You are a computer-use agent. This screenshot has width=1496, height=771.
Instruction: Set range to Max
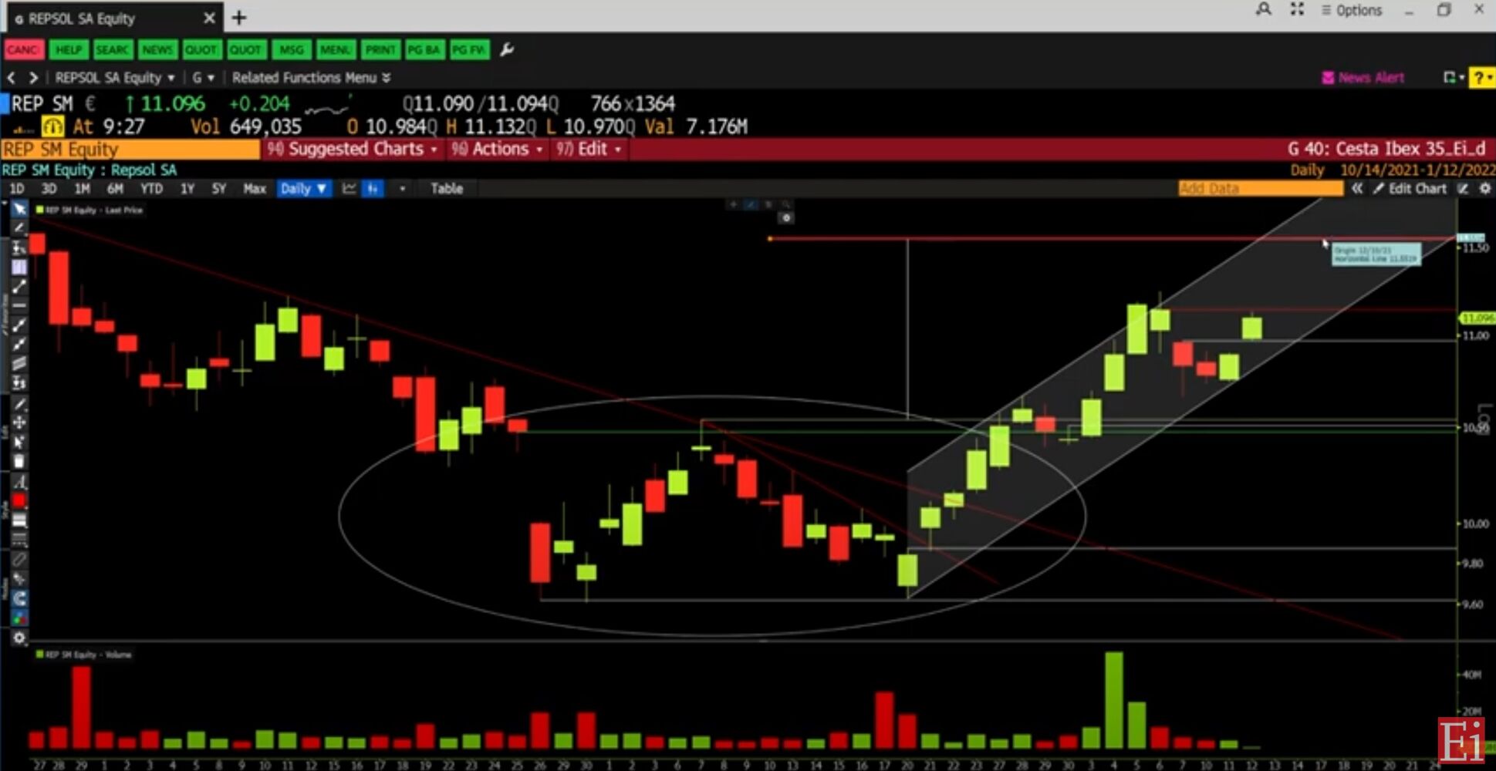[x=255, y=189]
